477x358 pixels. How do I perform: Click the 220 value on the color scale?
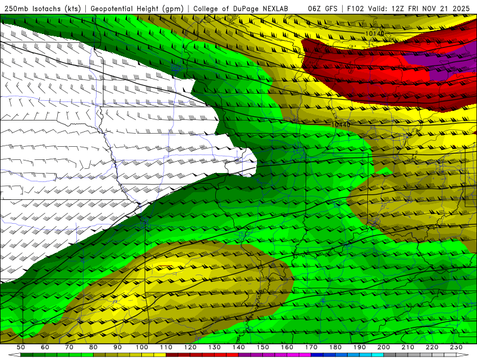[x=432, y=347]
